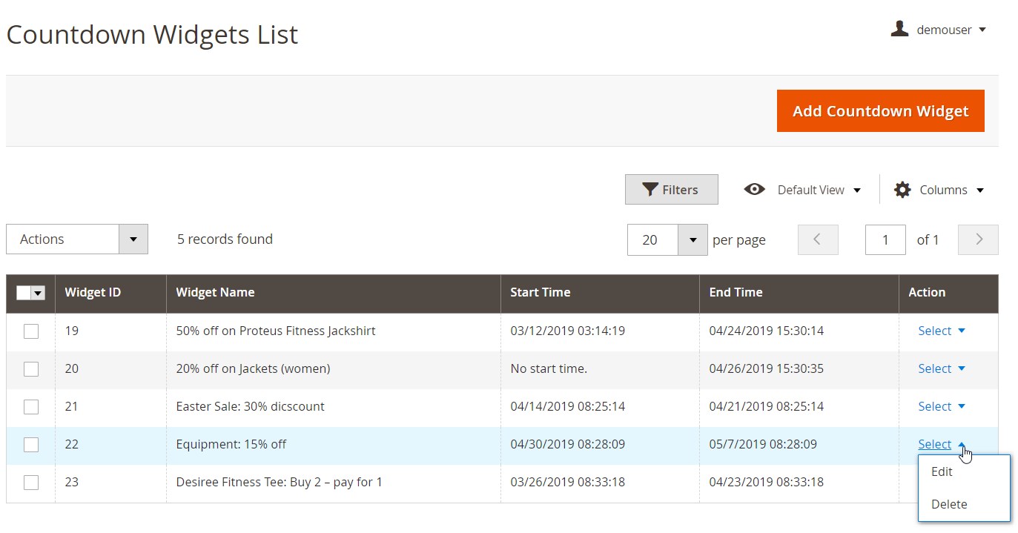Click the previous page arrow button
The height and width of the screenshot is (533, 1018).
(818, 239)
